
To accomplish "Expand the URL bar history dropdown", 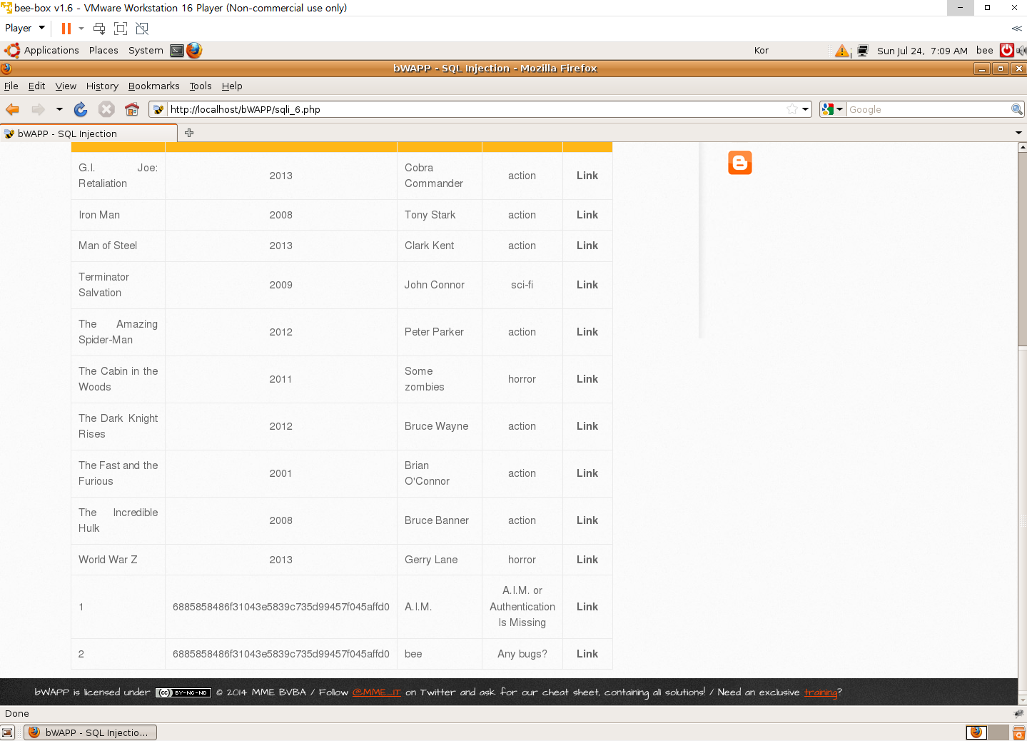I will tap(805, 109).
